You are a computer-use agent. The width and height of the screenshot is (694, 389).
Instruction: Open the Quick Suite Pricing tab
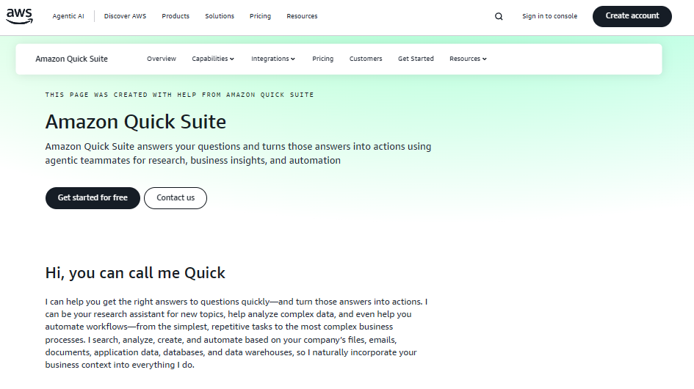(322, 59)
